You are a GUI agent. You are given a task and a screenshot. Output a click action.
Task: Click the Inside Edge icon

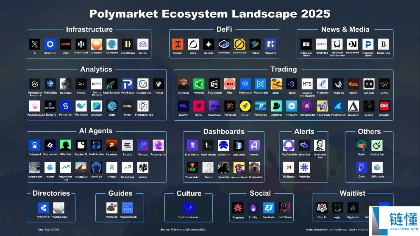pyautogui.click(x=127, y=168)
